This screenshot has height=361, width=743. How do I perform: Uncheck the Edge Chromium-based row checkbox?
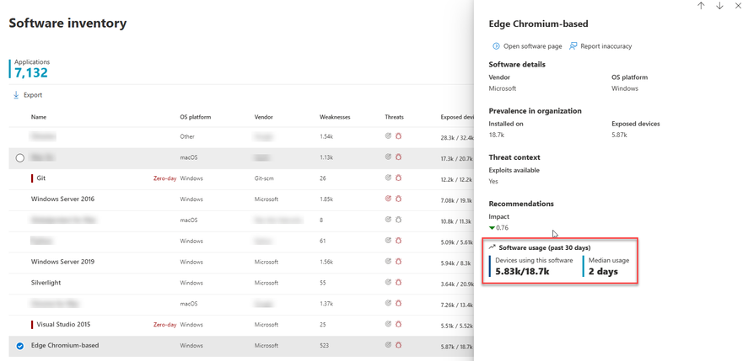(20, 346)
